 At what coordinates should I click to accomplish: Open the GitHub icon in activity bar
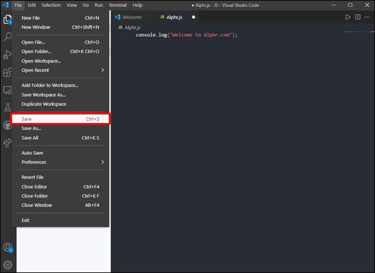coord(7,126)
